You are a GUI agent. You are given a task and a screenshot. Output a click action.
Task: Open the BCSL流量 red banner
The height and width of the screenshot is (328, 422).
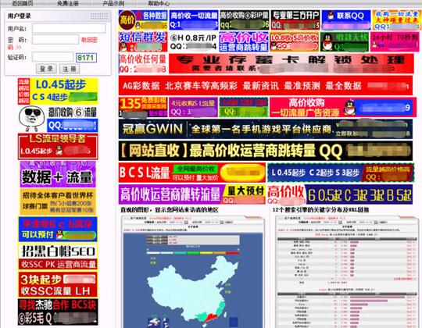pos(192,173)
